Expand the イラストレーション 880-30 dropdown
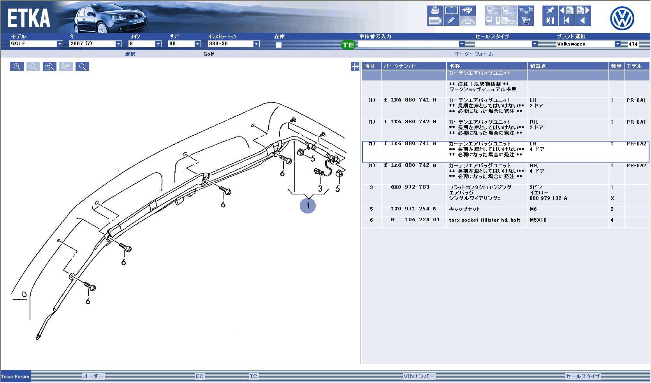This screenshot has height=383, width=651. click(x=256, y=44)
